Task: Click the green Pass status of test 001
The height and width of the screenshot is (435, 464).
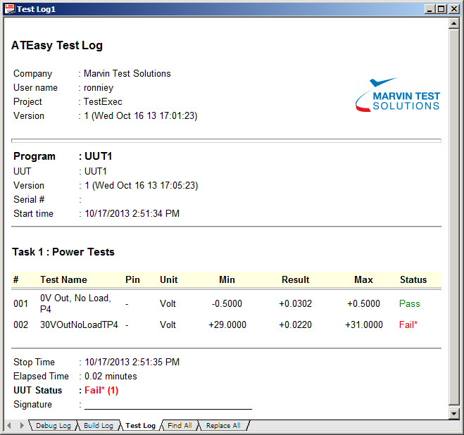Action: (x=409, y=303)
